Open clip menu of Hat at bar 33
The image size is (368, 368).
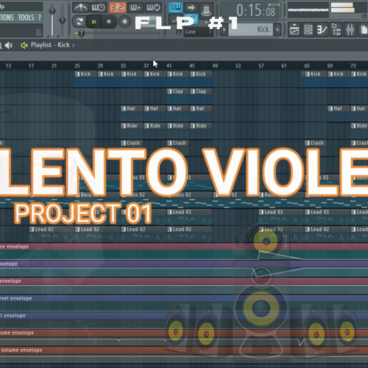coord(123,109)
